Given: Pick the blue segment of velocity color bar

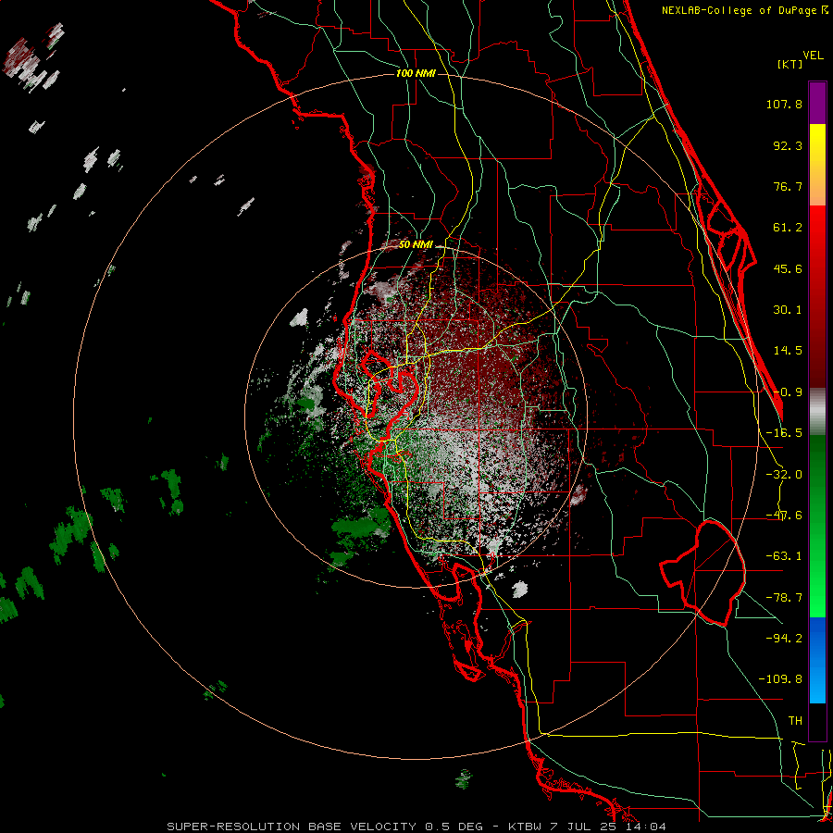Looking at the screenshot, I should (x=817, y=660).
